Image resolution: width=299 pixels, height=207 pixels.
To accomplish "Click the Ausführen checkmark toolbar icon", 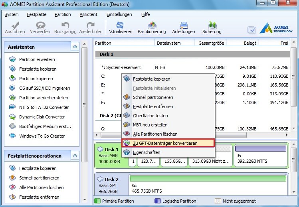I will [x=15, y=25].
